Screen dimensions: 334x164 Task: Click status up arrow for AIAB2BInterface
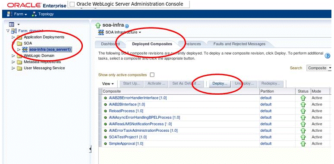pos(303,105)
